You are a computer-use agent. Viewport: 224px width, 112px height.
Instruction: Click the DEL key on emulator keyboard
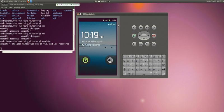point(164,65)
